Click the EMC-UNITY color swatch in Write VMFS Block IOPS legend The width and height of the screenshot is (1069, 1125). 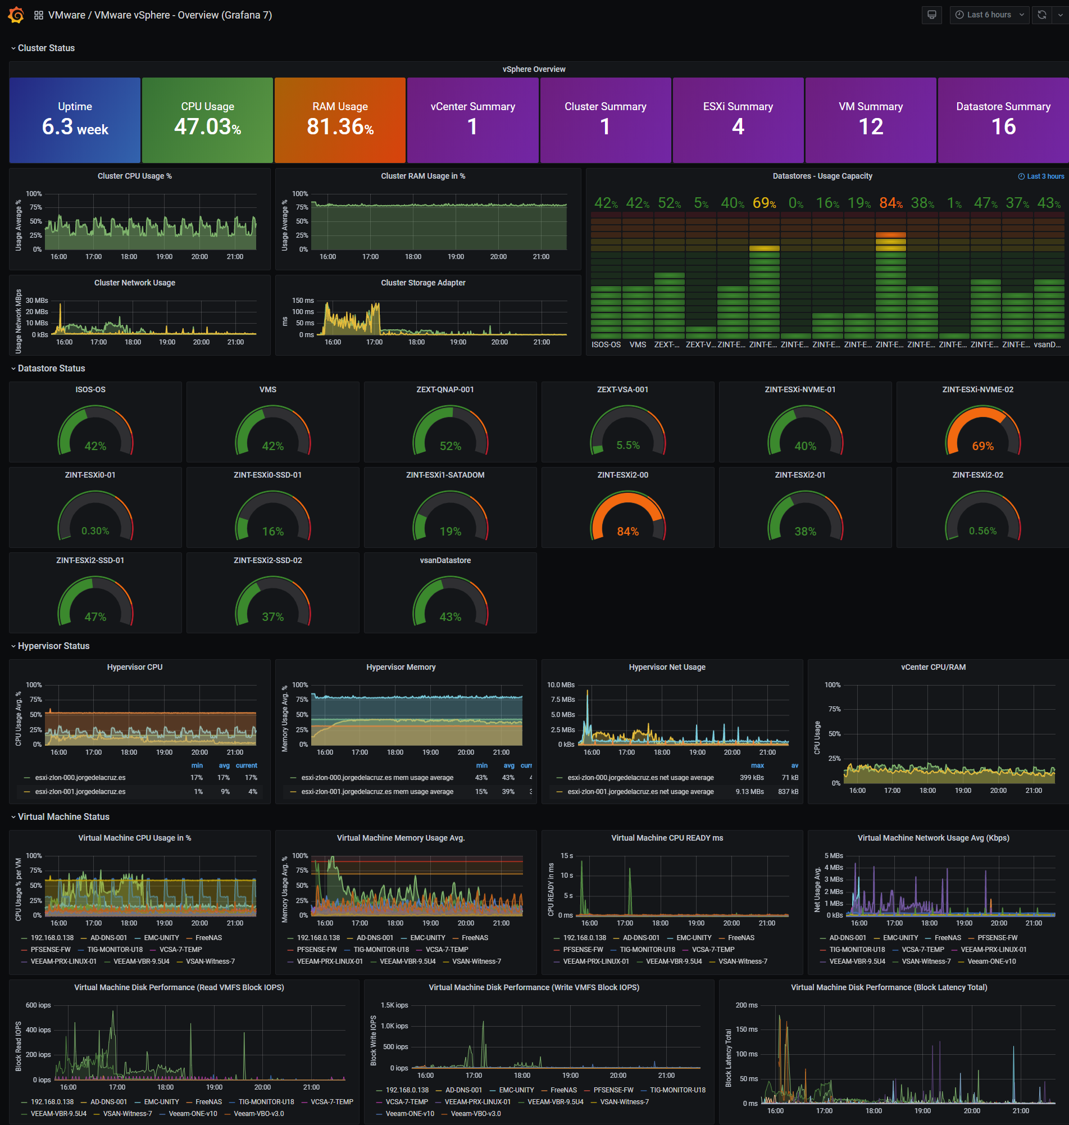[493, 1090]
